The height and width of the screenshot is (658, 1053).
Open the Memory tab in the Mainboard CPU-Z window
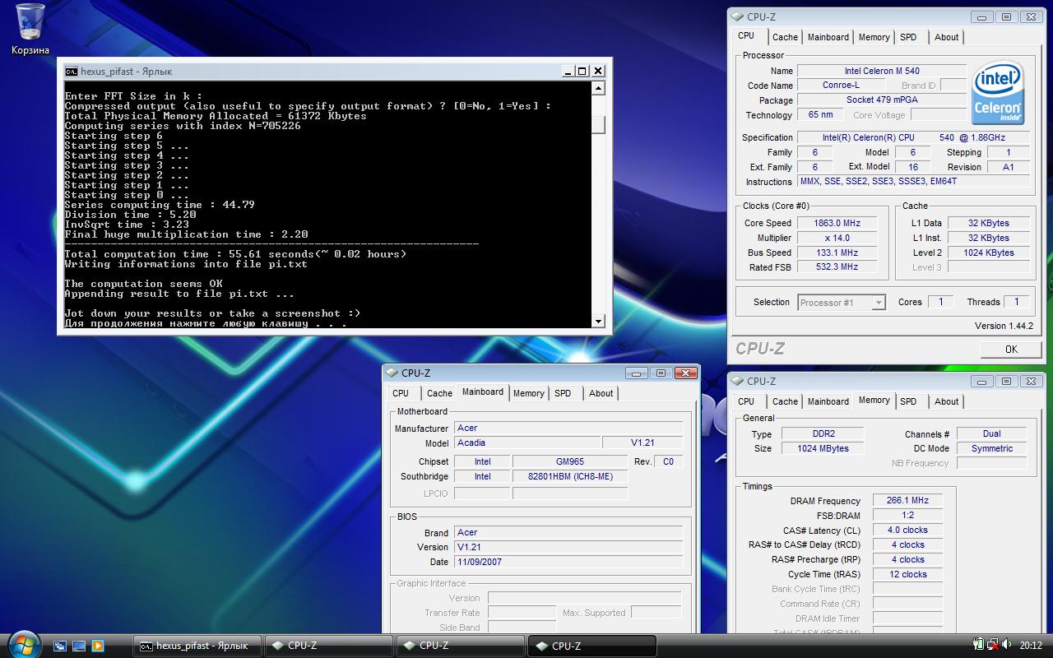(x=528, y=393)
